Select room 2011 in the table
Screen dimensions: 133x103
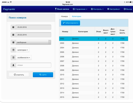tap(94, 79)
